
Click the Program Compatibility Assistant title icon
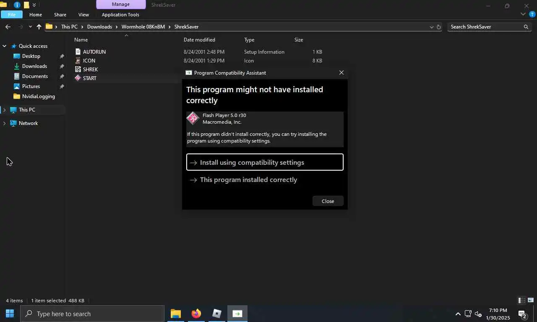(x=189, y=73)
